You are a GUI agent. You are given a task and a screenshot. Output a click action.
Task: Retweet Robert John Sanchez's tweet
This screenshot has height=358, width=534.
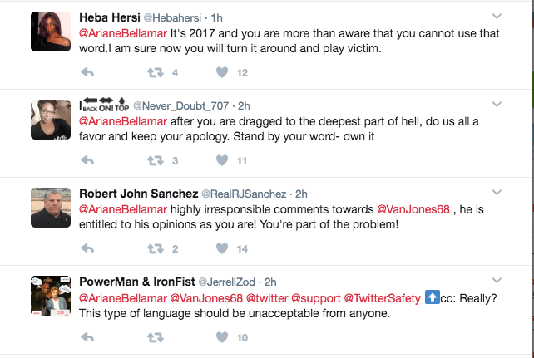156,248
